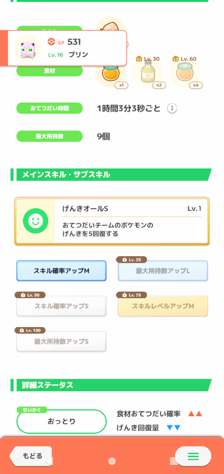Tap the おっとり nature button
The height and width of the screenshot is (474, 224).
coord(61,422)
